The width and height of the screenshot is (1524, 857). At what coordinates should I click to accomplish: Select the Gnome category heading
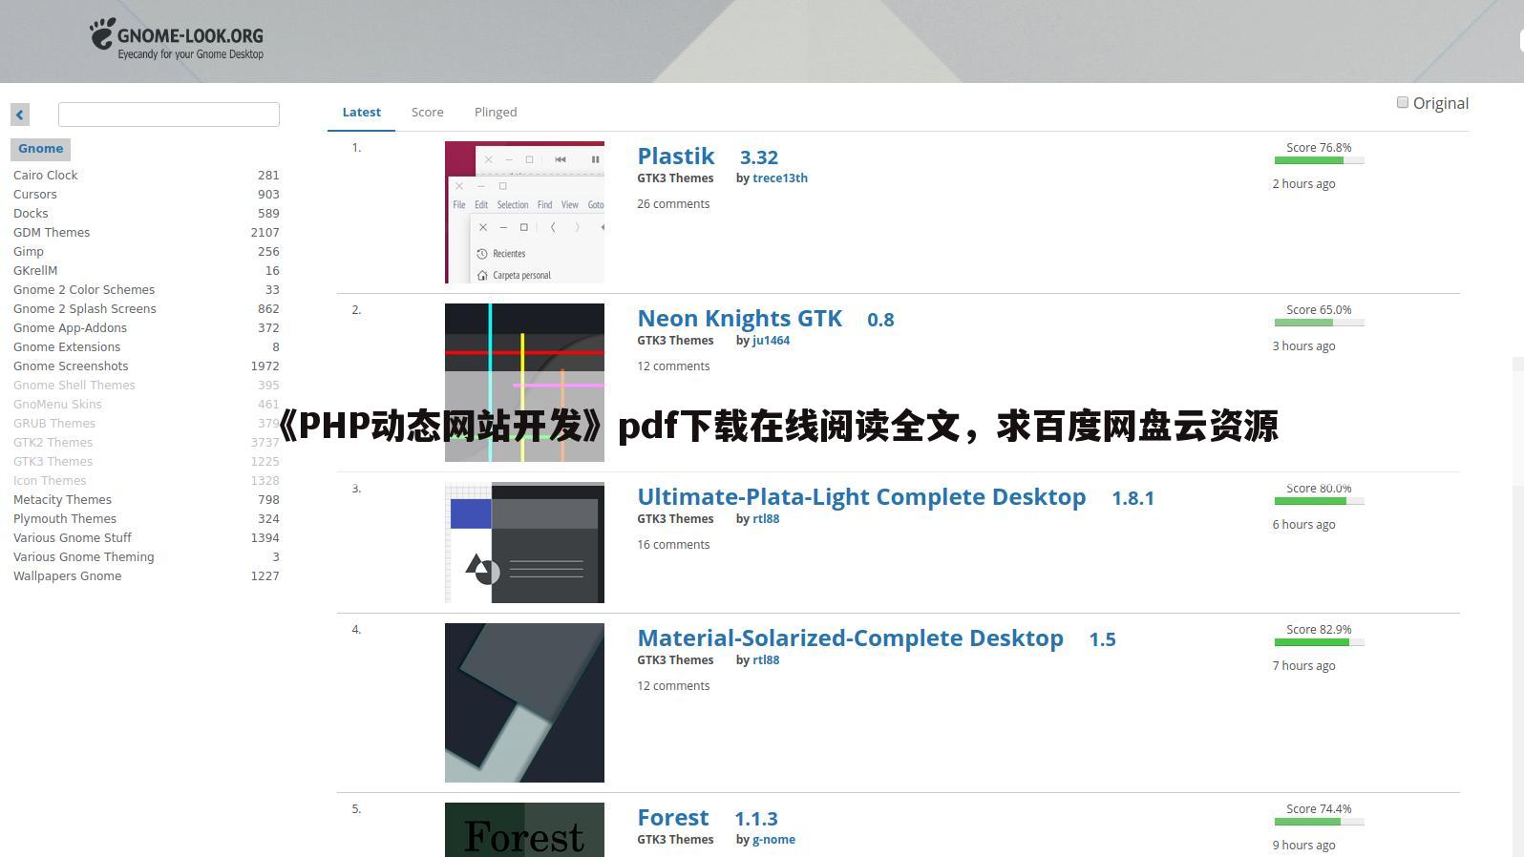(x=40, y=149)
